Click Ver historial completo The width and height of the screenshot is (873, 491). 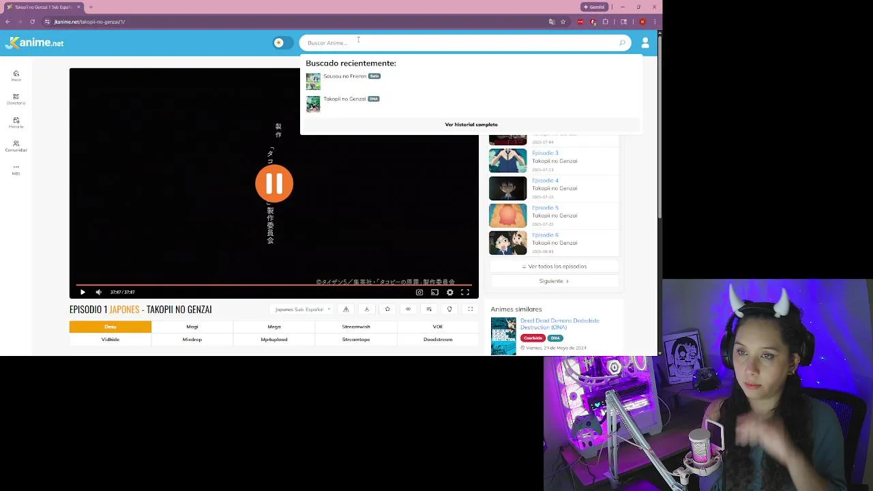click(471, 125)
